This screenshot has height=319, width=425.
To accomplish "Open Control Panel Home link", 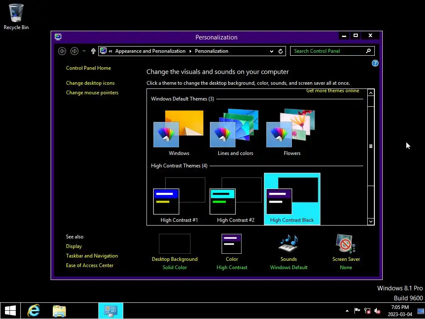I will pyautogui.click(x=88, y=68).
